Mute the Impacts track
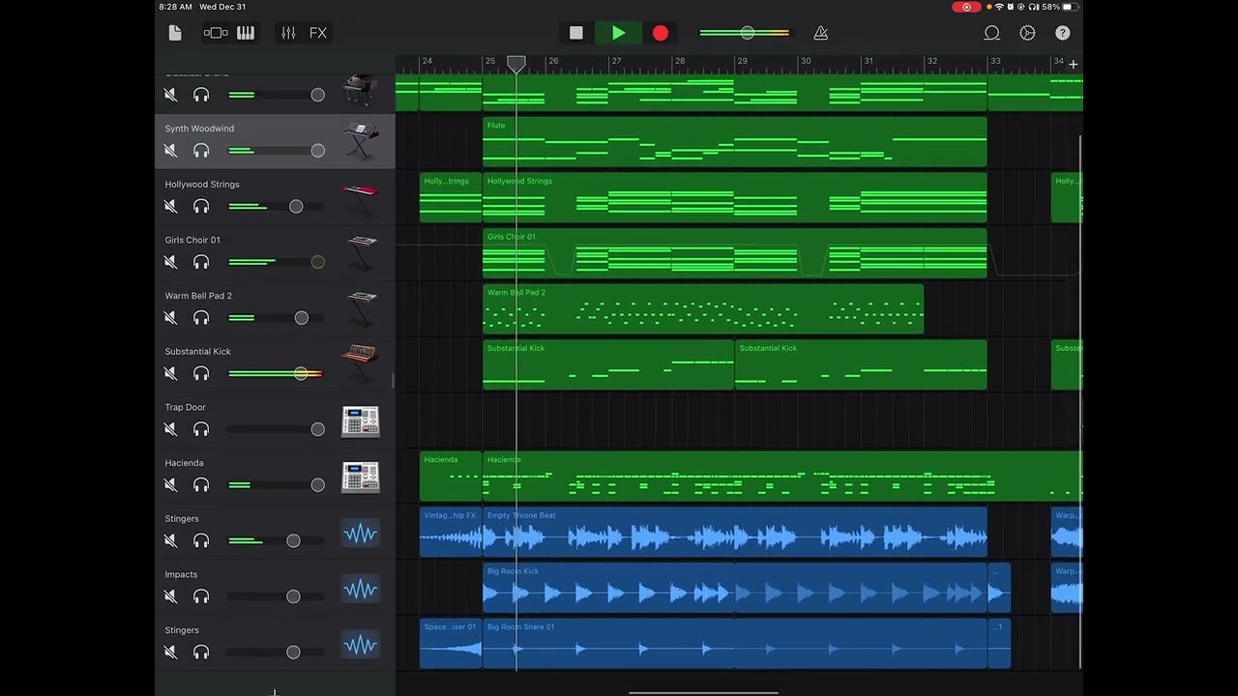Image resolution: width=1238 pixels, height=696 pixels. pyautogui.click(x=170, y=596)
